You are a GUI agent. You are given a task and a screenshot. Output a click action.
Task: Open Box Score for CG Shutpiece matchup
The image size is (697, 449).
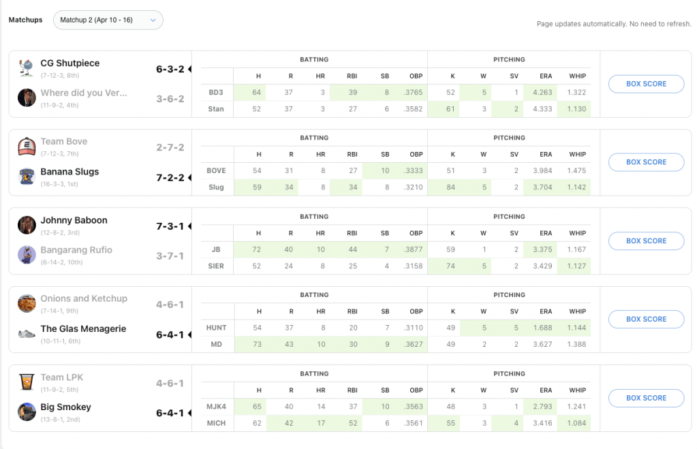pyautogui.click(x=646, y=84)
